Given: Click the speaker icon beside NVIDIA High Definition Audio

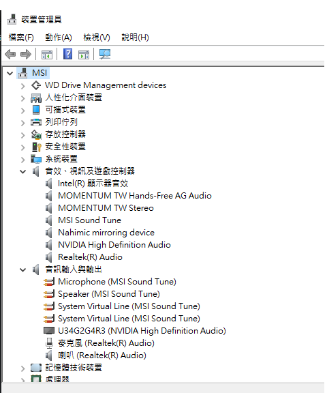Looking at the screenshot, I should (49, 245).
